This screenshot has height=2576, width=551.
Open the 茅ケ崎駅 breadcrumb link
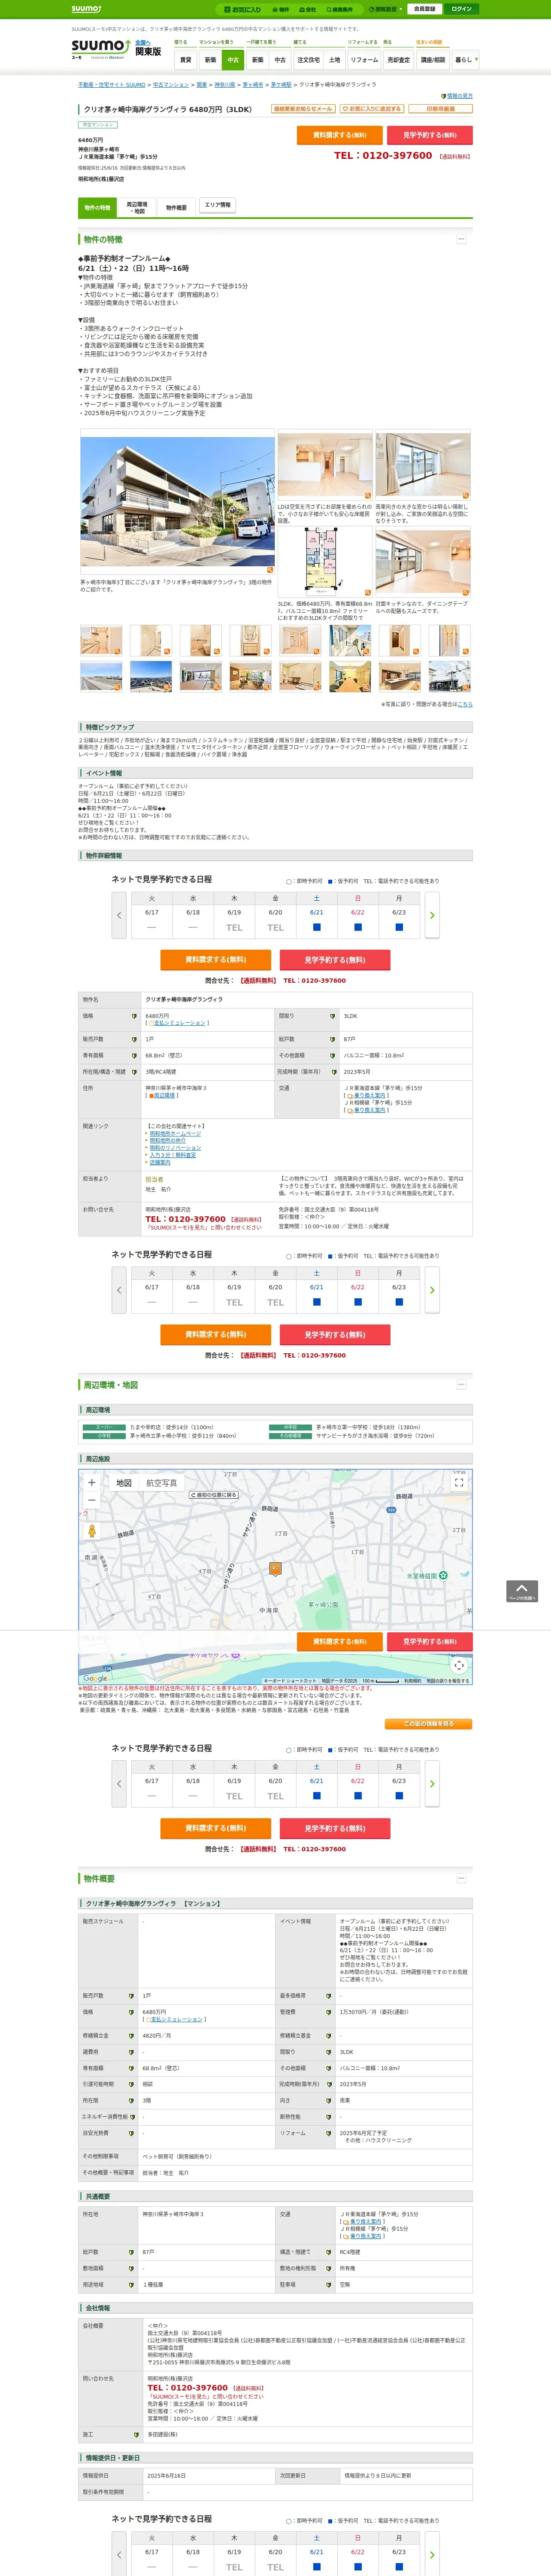(x=281, y=85)
